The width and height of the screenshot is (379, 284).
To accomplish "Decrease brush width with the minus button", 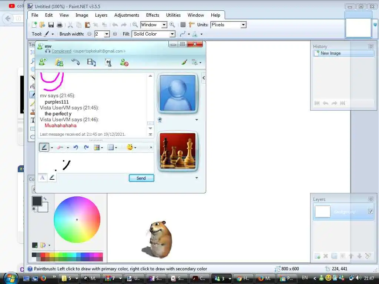I will click(90, 34).
